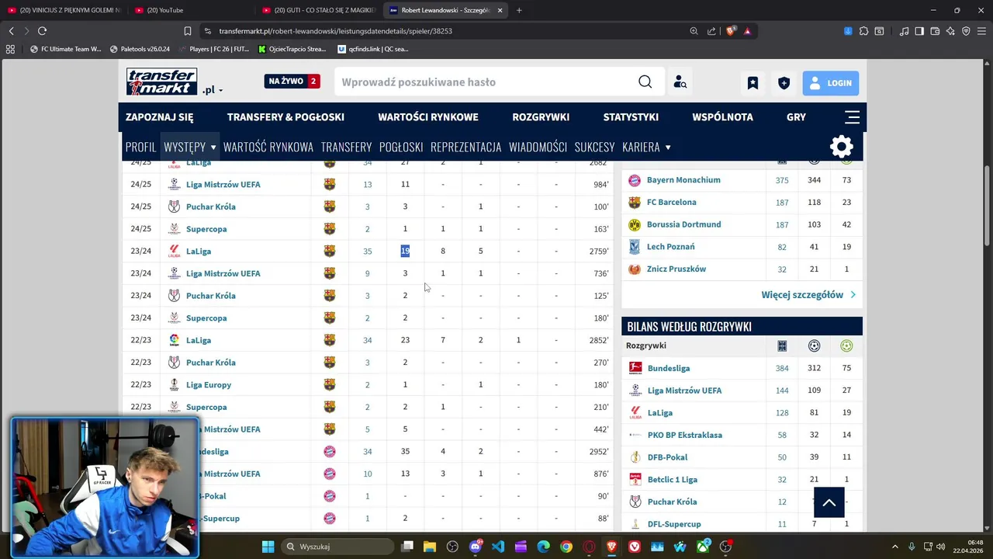This screenshot has width=993, height=559.
Task: Open Google Chrome from the taskbar
Action: click(566, 547)
